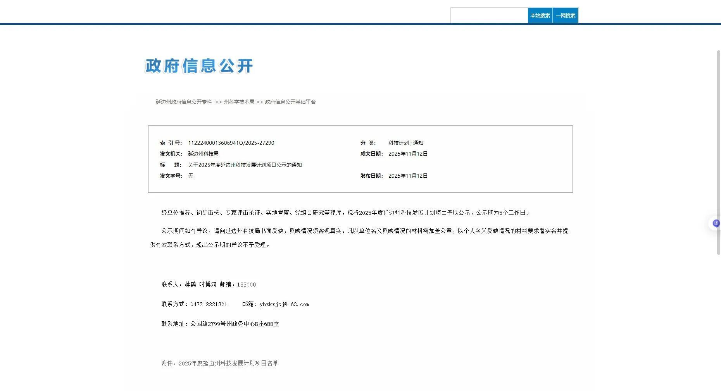Click the contact phone number 0433-2221361
The height and width of the screenshot is (391, 721).
click(209, 304)
